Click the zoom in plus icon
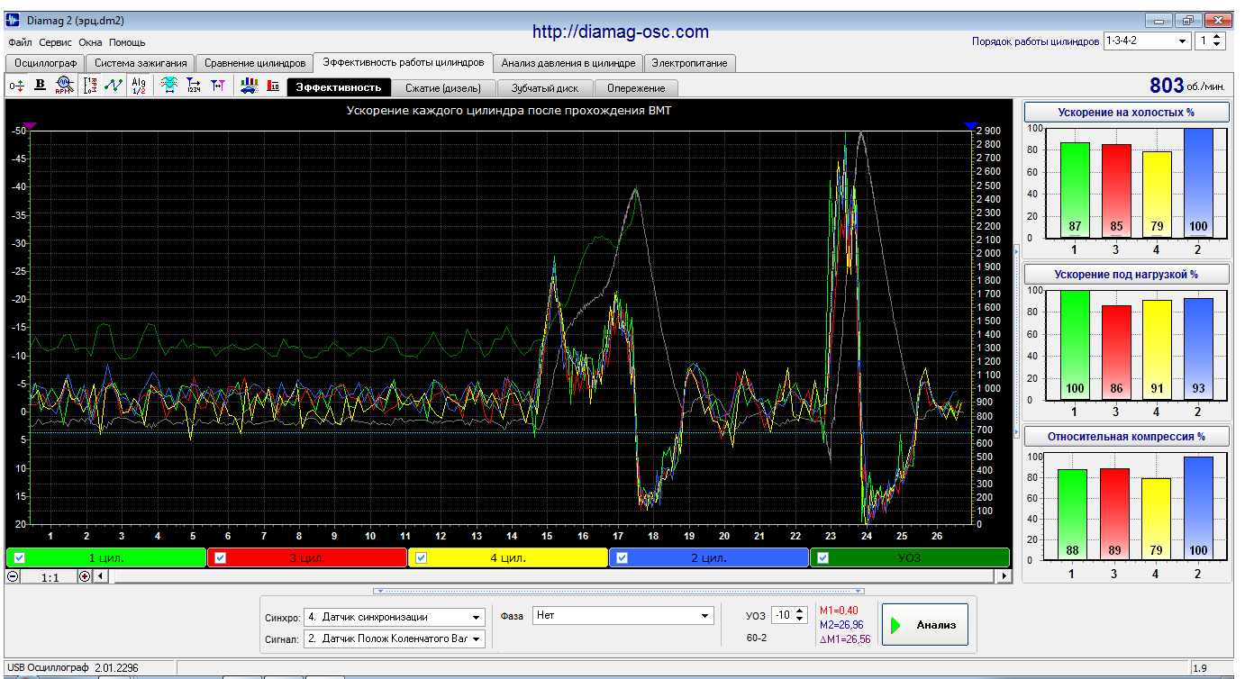Image resolution: width=1245 pixels, height=679 pixels. [x=85, y=576]
